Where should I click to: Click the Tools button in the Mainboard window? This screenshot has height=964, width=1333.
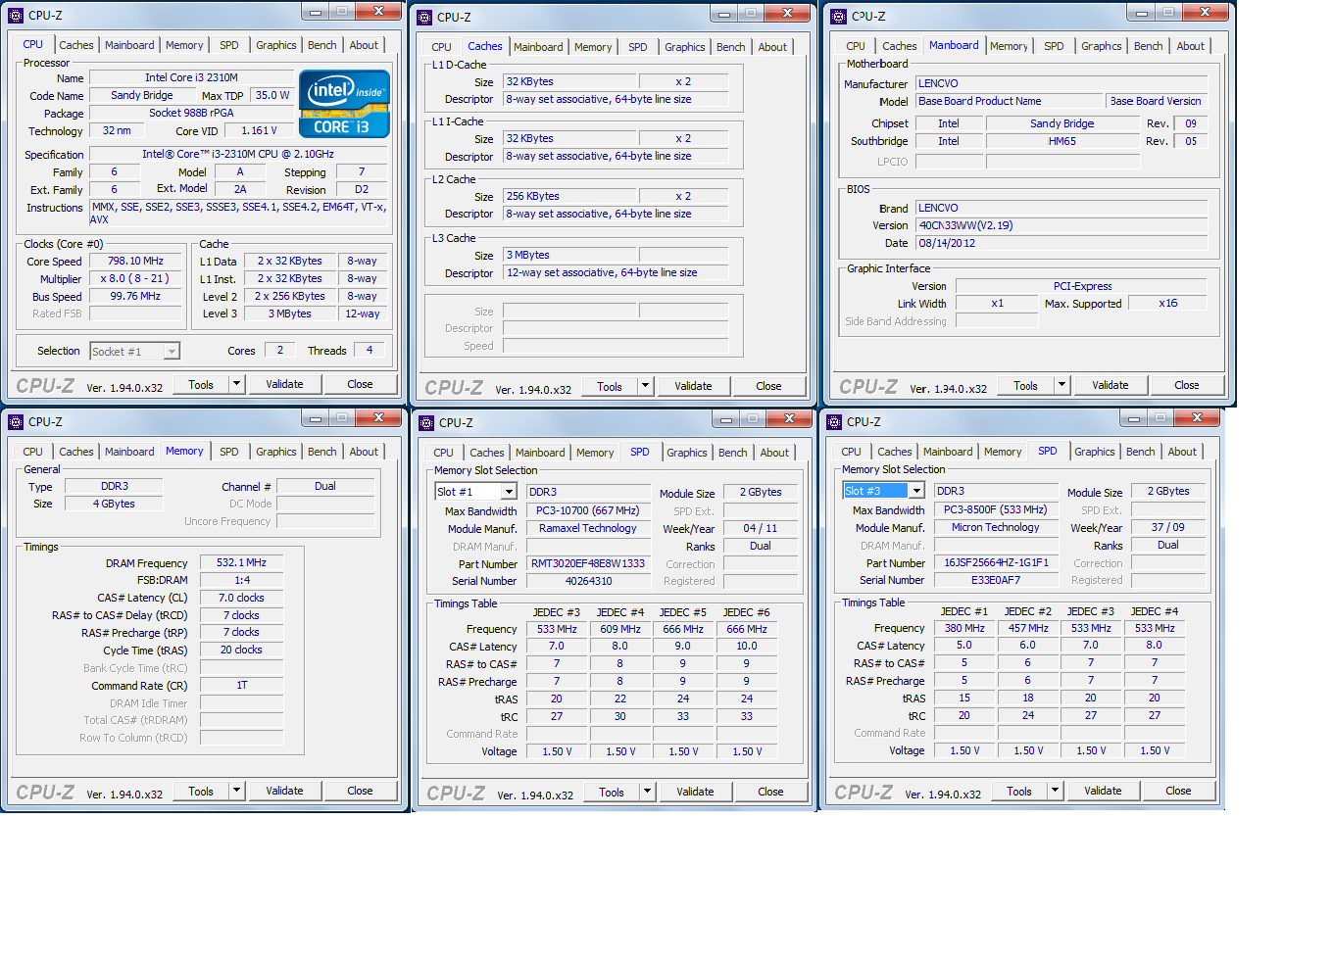tap(1025, 385)
